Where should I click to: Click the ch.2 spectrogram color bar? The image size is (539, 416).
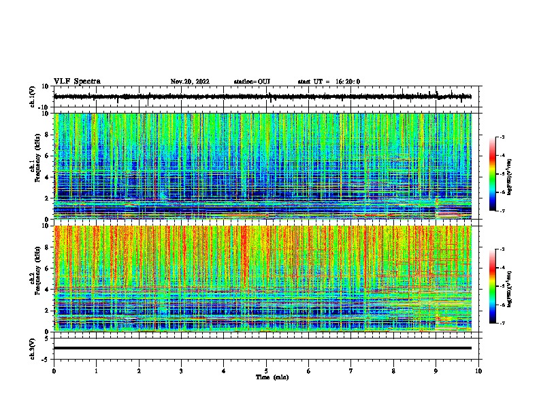(492, 286)
